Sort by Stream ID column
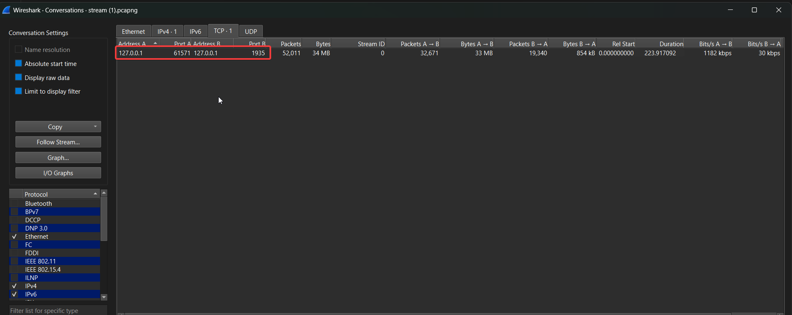Viewport: 792px width, 315px height. (x=358, y=43)
